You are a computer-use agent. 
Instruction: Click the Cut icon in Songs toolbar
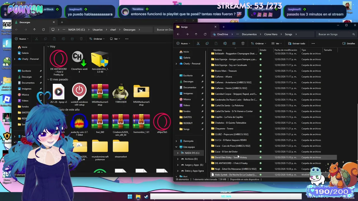point(198,44)
